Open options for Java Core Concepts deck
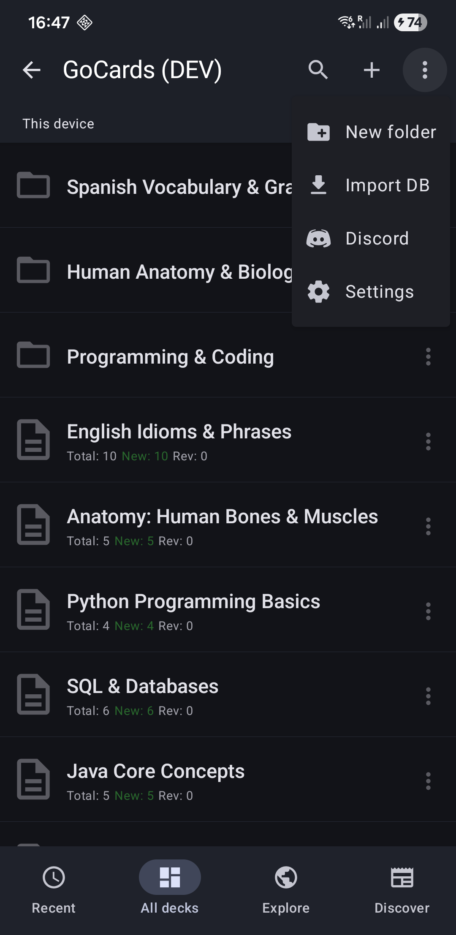Screen dimensions: 456x935 pos(428,781)
